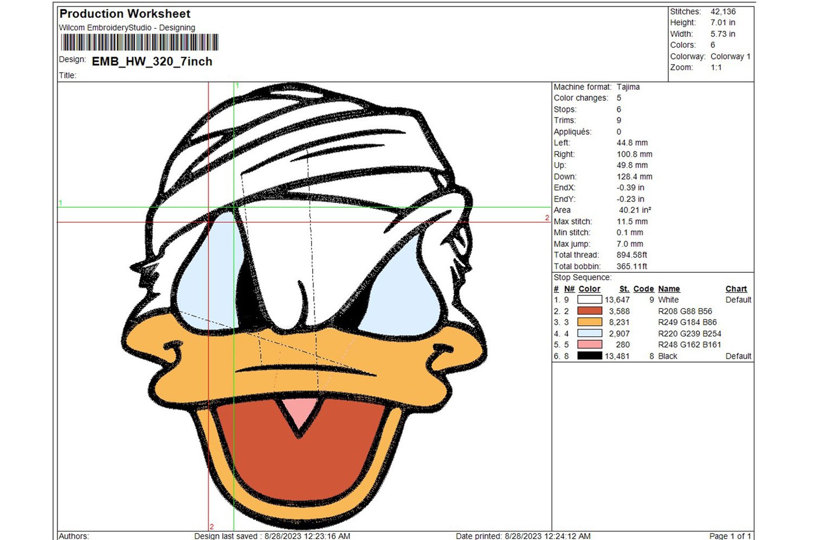Click the color name "R208 G88 B56"

[x=685, y=311]
